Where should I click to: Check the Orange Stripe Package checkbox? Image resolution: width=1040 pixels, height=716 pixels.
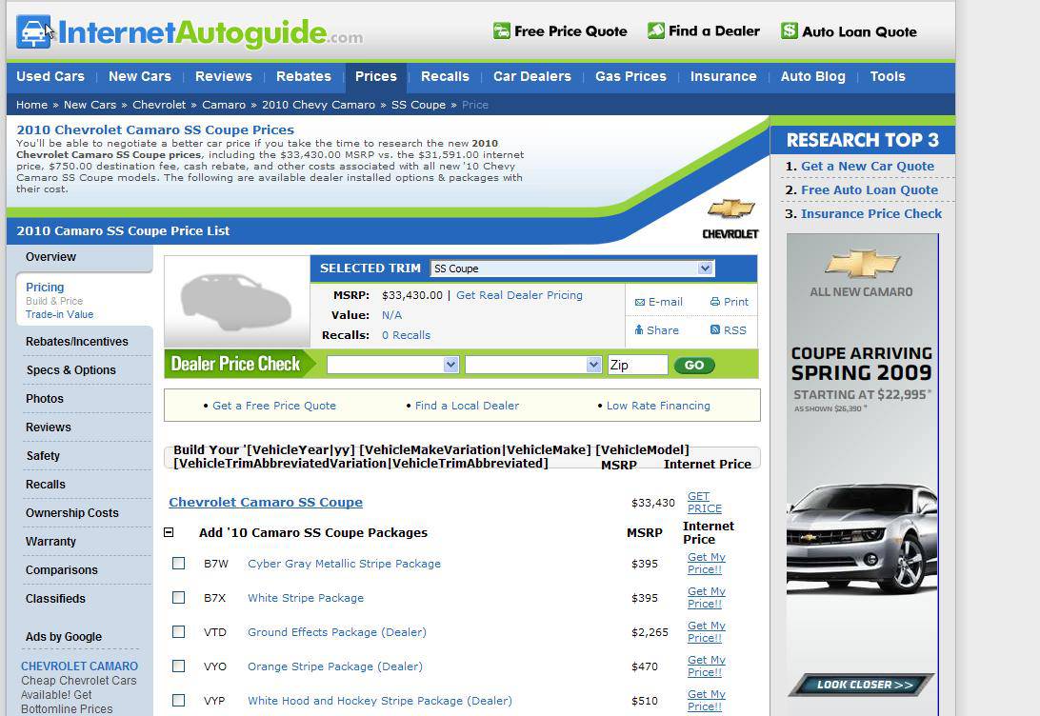[x=178, y=666]
